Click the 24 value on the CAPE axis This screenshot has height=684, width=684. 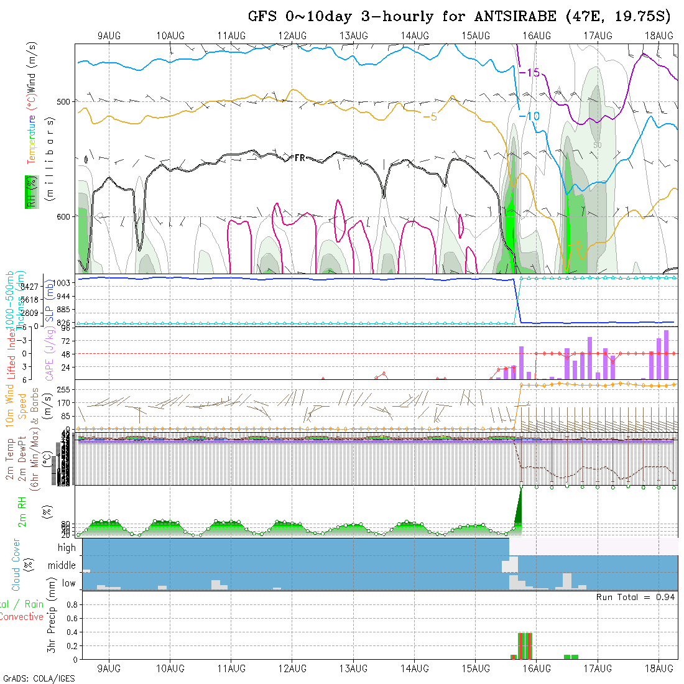(65, 367)
